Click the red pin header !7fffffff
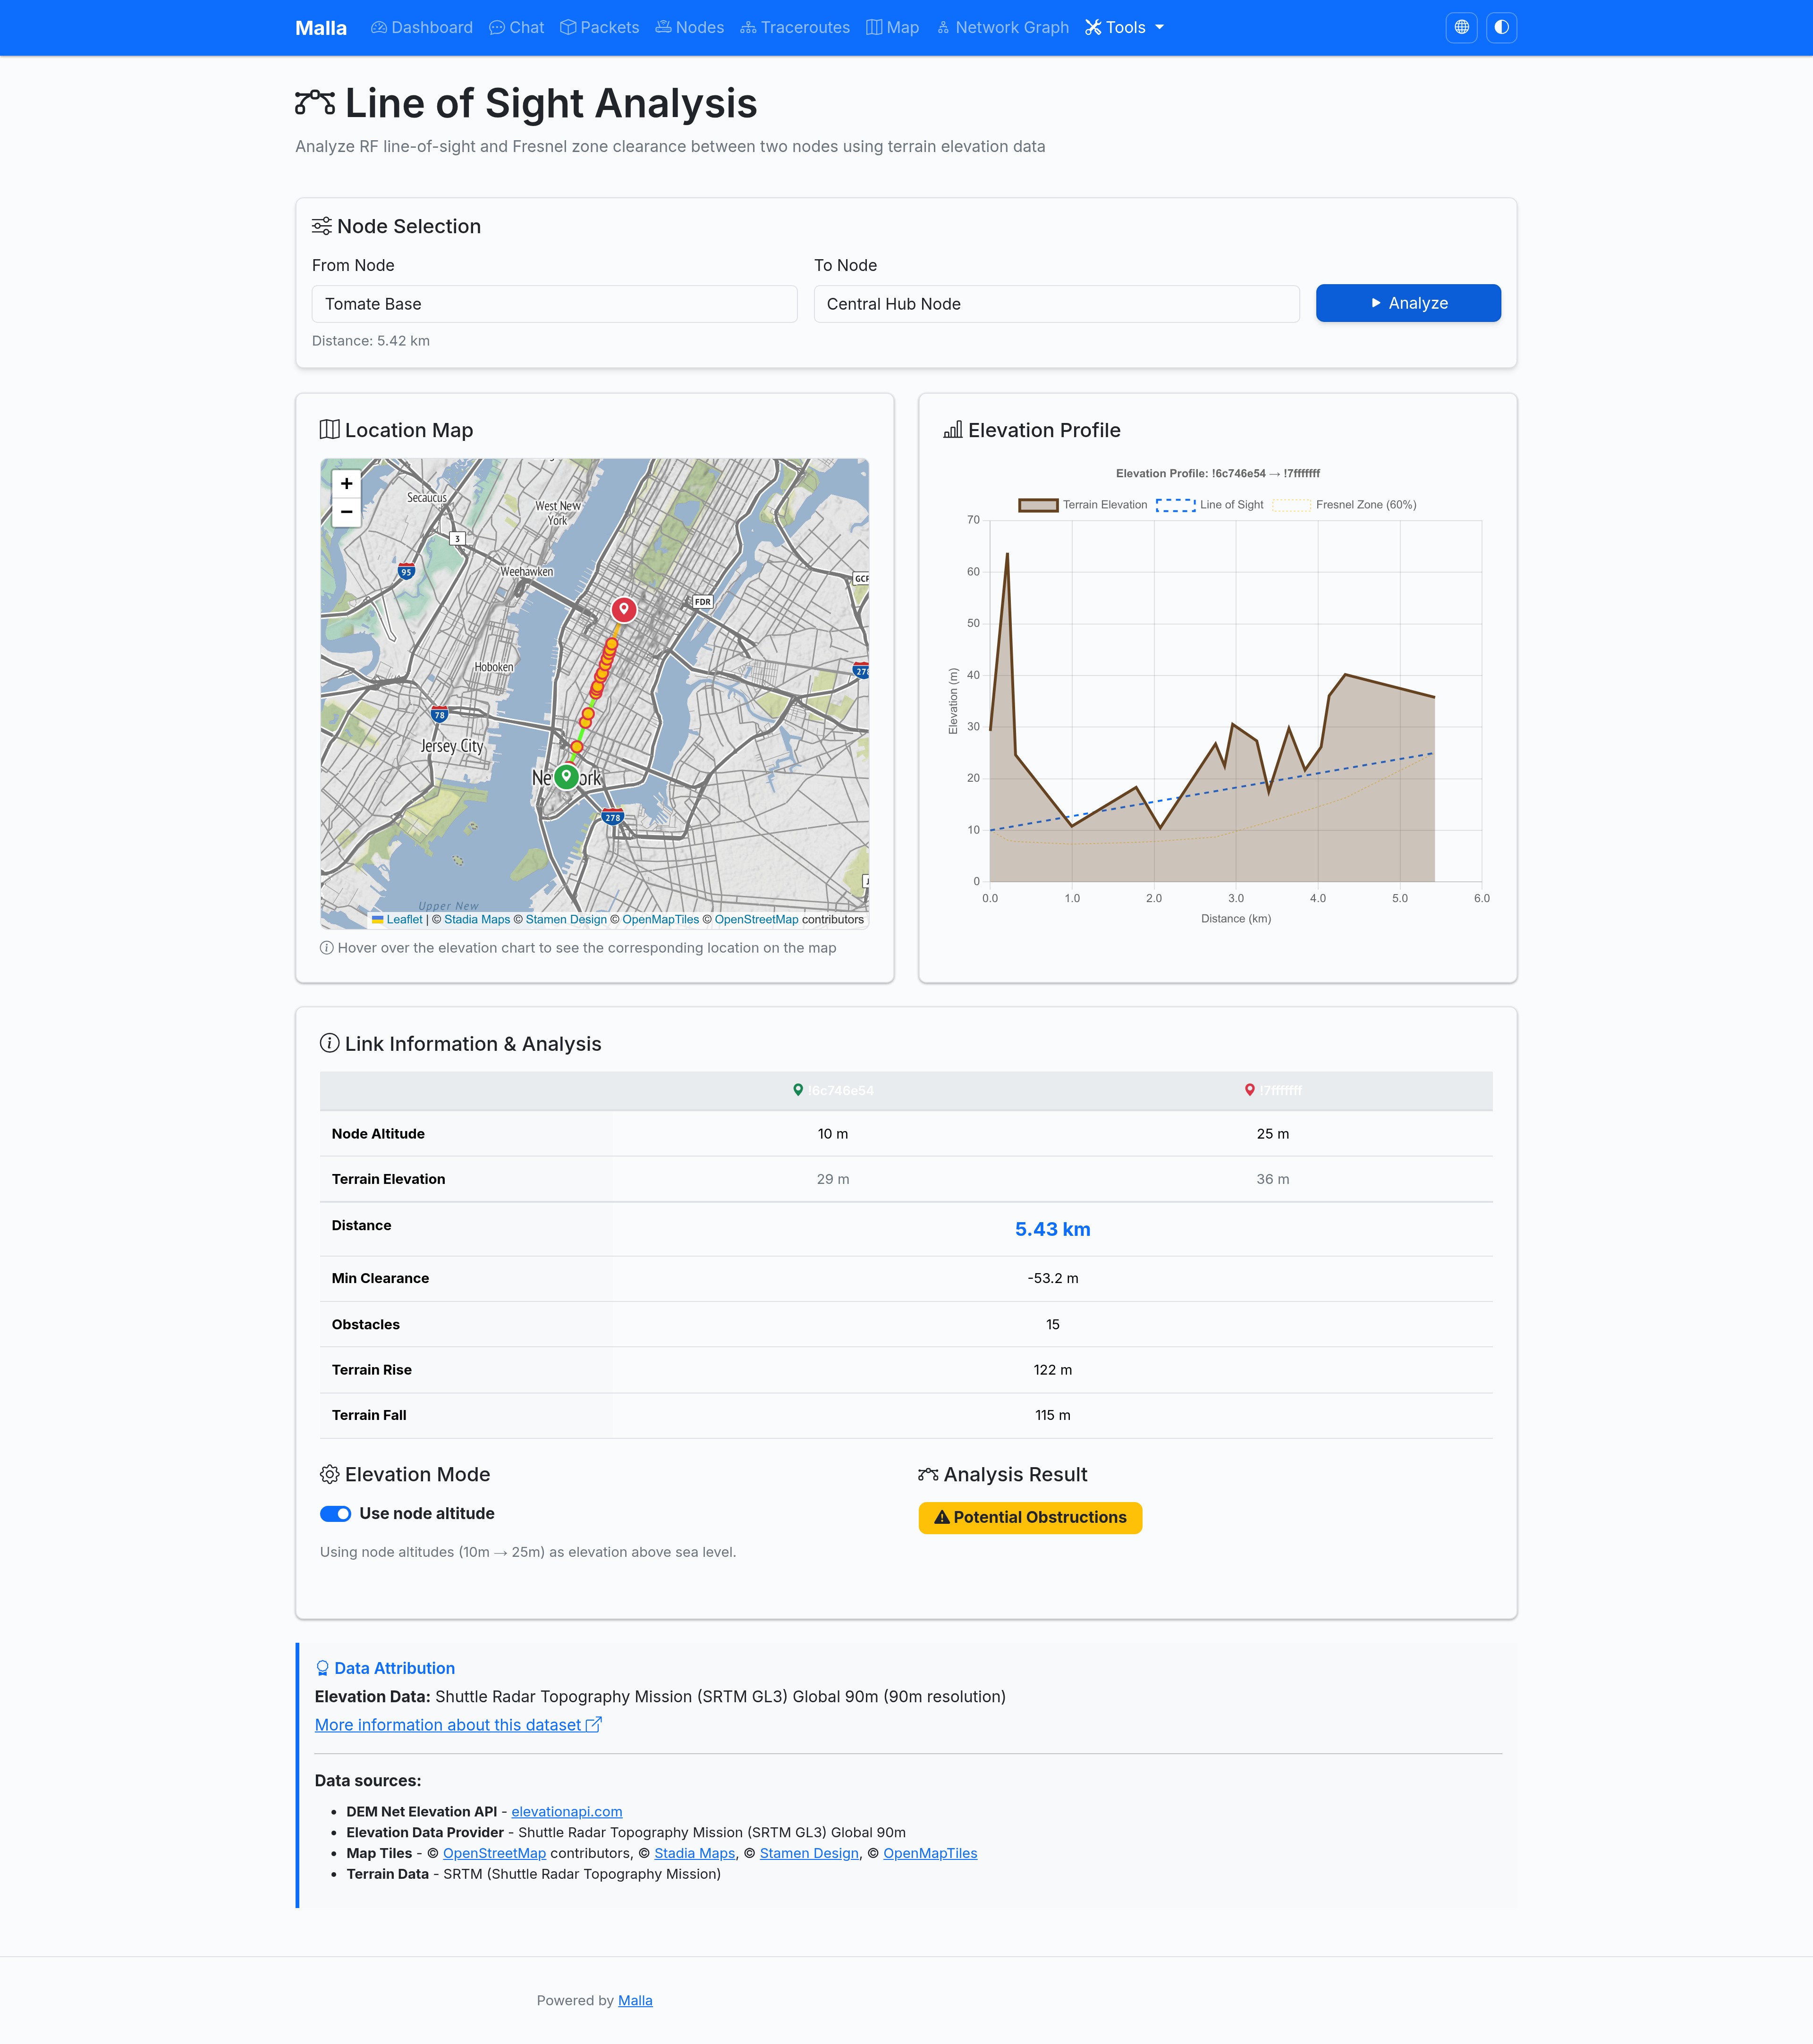1813x2044 pixels. (x=1273, y=1091)
